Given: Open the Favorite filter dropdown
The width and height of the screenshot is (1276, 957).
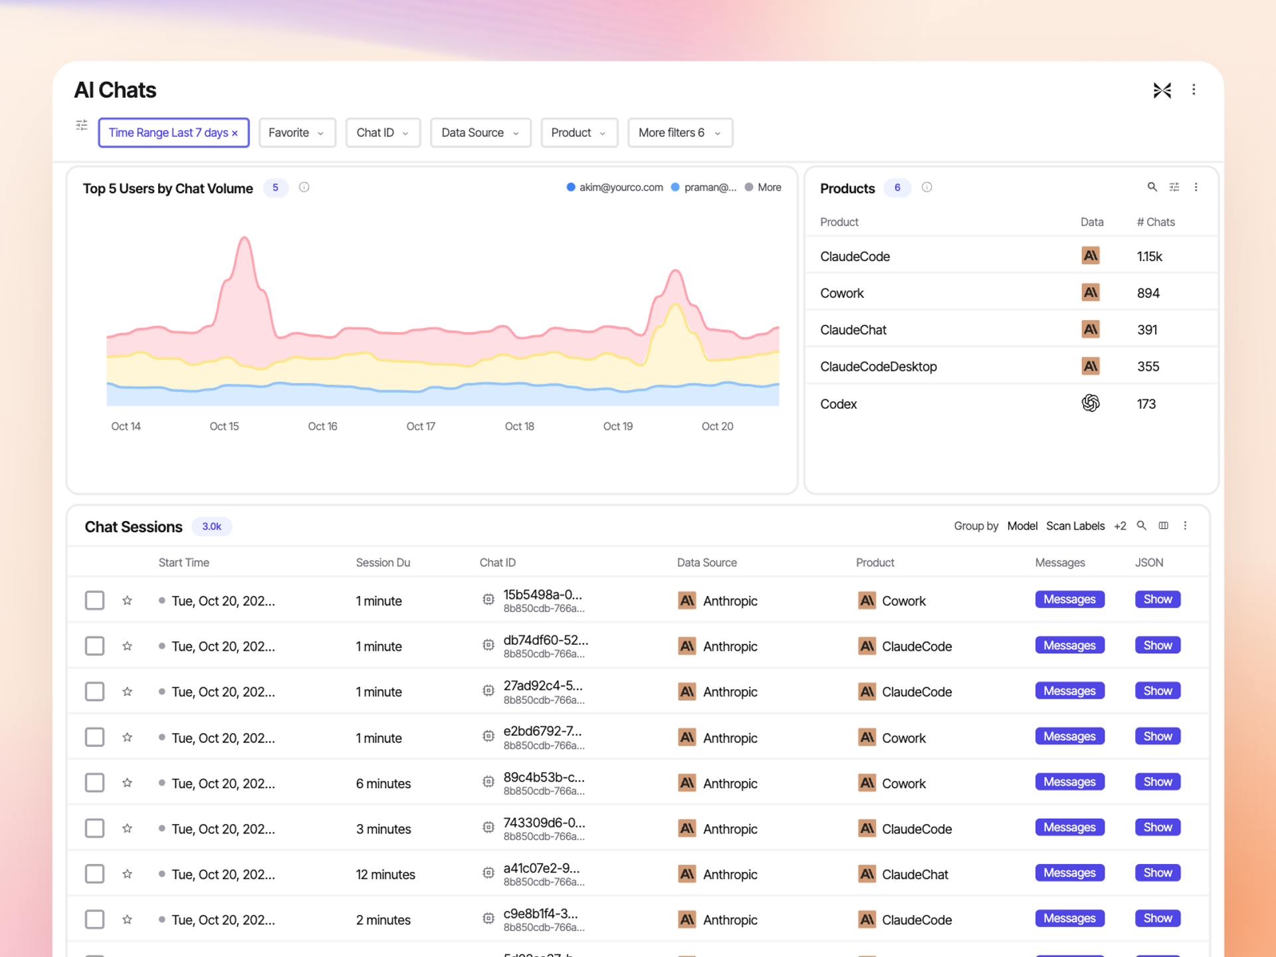Looking at the screenshot, I should click(x=296, y=133).
